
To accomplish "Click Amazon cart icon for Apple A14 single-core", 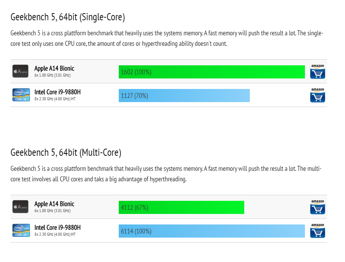I will pos(318,71).
